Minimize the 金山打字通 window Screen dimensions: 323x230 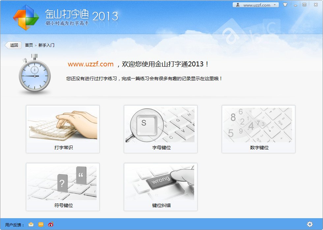[x=295, y=5]
